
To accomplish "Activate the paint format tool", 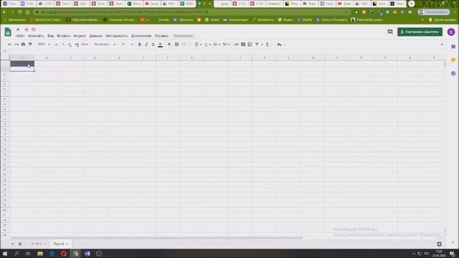I will pos(30,44).
